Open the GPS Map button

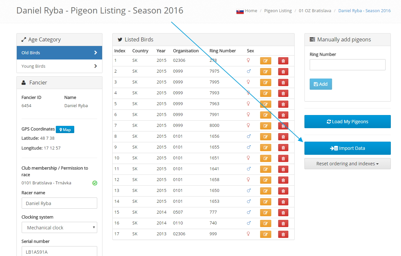click(65, 129)
